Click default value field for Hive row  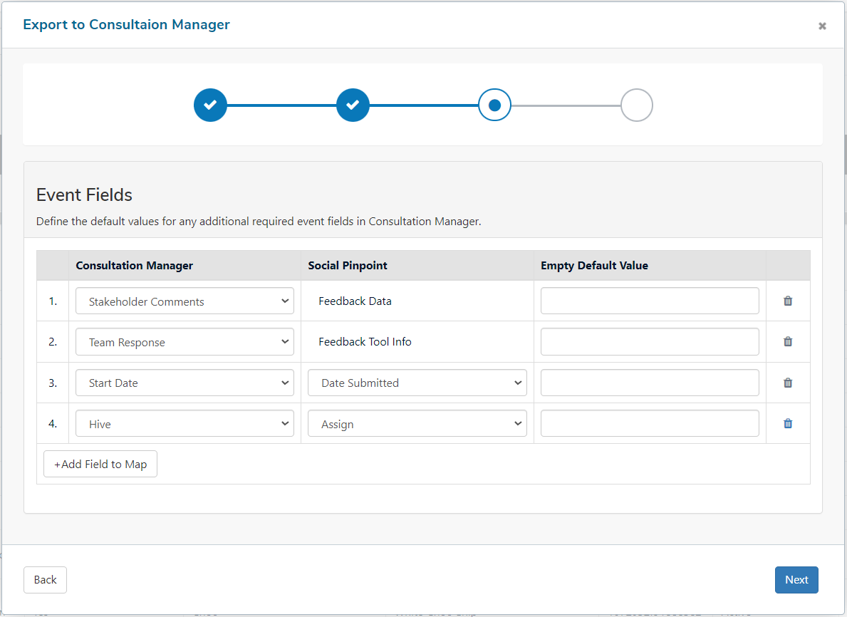pyautogui.click(x=650, y=424)
